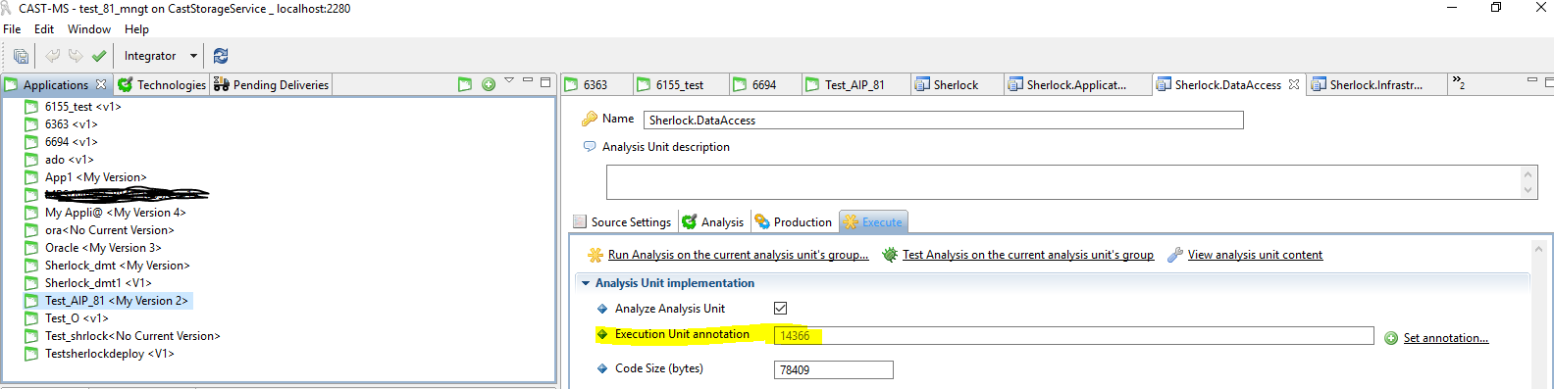This screenshot has height=389, width=1554.
Task: Switch to the Pending Deliveries tab
Action: pyautogui.click(x=272, y=85)
